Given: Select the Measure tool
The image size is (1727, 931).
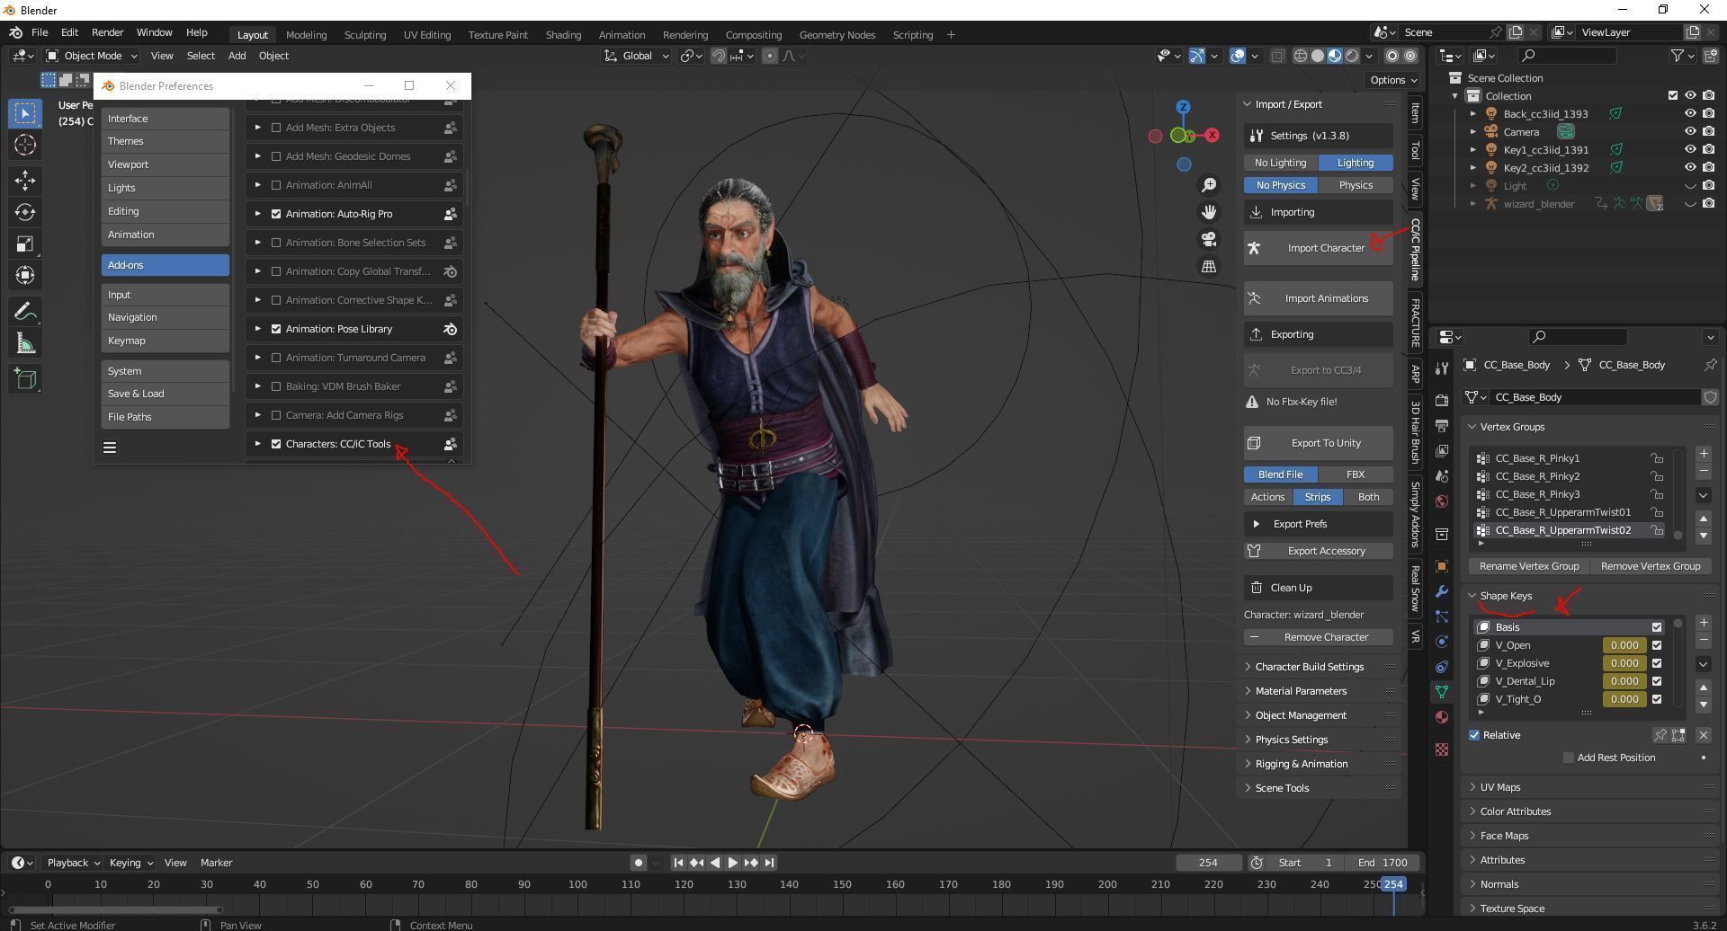Looking at the screenshot, I should pyautogui.click(x=25, y=343).
